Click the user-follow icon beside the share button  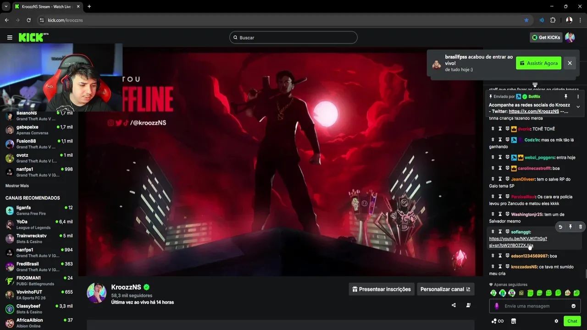468,305
